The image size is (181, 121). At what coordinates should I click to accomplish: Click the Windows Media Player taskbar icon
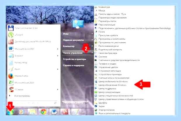pyautogui.click(x=21, y=112)
